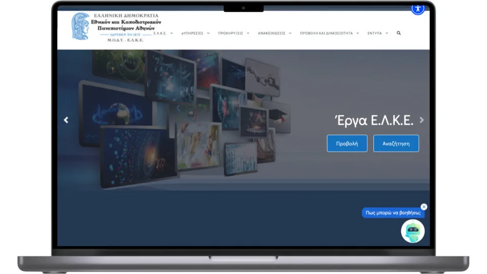Screen dimensions: 487x274
Task: Click the search magnifier icon
Action: [x=399, y=33]
